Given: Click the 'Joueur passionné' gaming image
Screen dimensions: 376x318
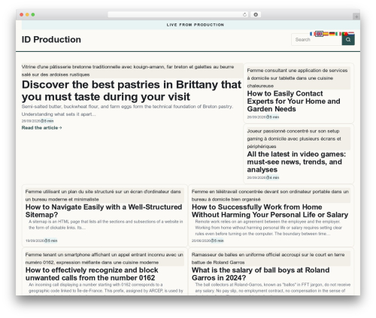Looking at the screenshot, I should pyautogui.click(x=299, y=138).
